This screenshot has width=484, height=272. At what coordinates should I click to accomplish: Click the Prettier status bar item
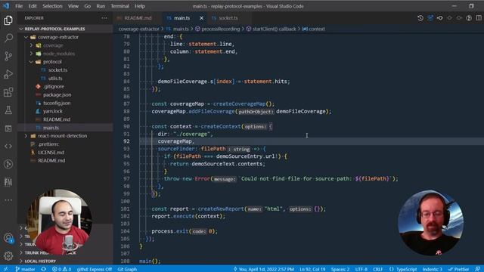pos(459,269)
